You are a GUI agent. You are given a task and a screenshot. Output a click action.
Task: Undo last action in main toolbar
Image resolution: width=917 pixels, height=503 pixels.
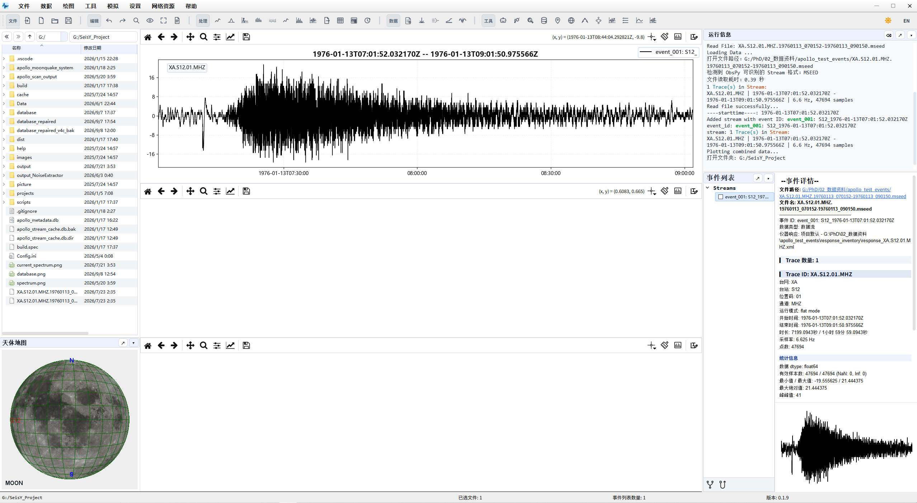pos(109,20)
